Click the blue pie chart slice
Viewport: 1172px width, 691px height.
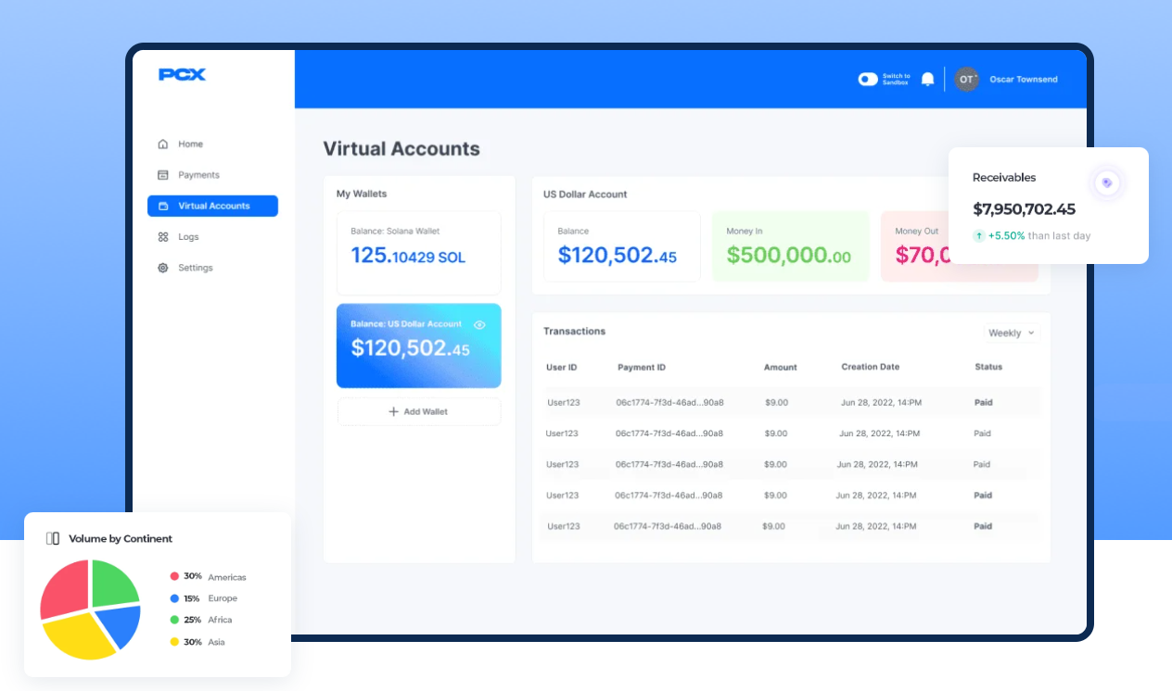pos(121,625)
